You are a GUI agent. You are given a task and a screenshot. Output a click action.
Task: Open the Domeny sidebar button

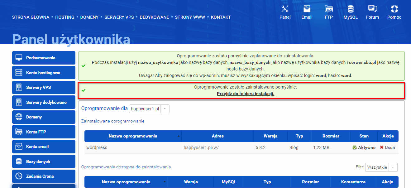click(44, 117)
